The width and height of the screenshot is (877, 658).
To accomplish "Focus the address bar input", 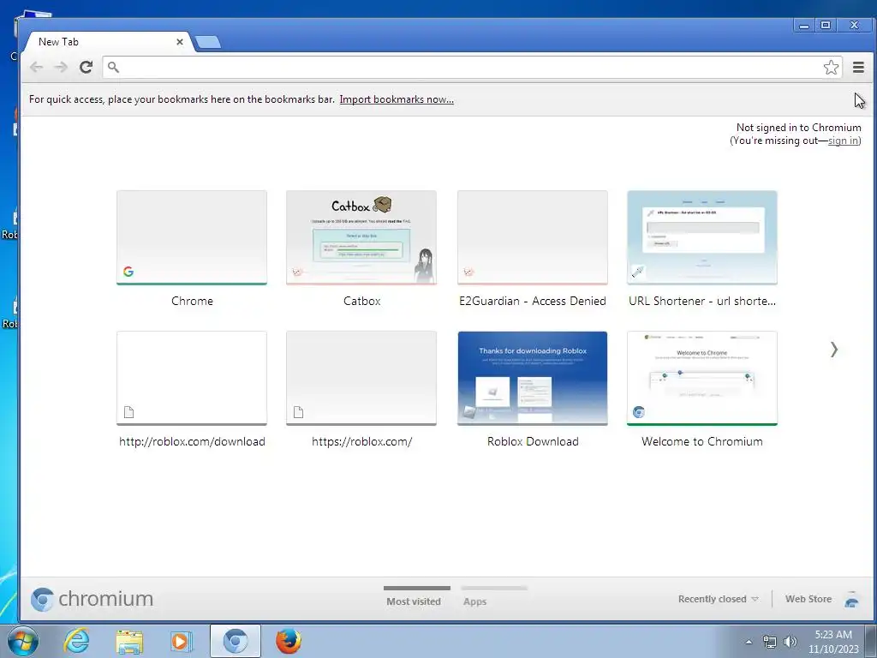I will (472, 67).
